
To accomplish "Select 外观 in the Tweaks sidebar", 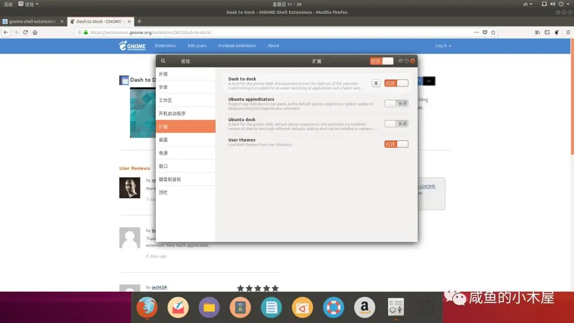I will point(185,74).
